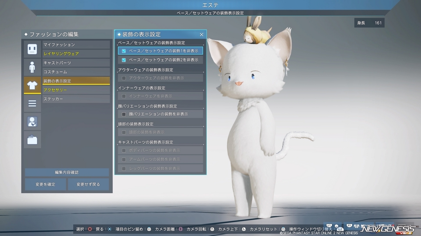The width and height of the screenshot is (421, 236).
Task: Click the 戻る cross button hint
Action: (x=109, y=229)
